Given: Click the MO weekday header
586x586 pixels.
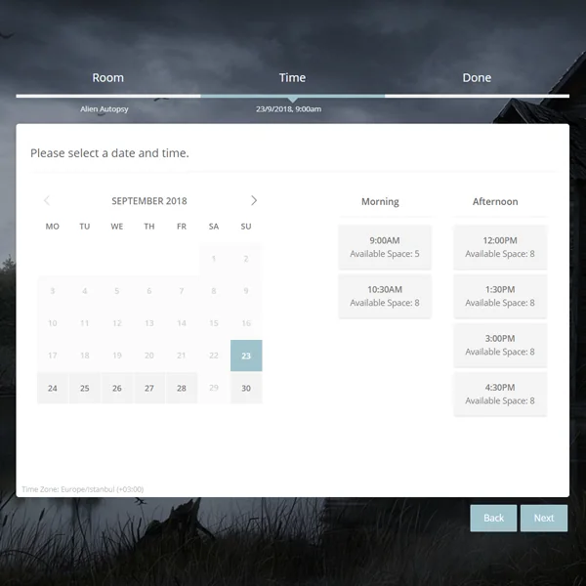Looking at the screenshot, I should 53,227.
